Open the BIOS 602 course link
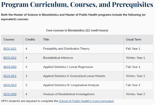This screenshot has height=105, width=155. 10,58
